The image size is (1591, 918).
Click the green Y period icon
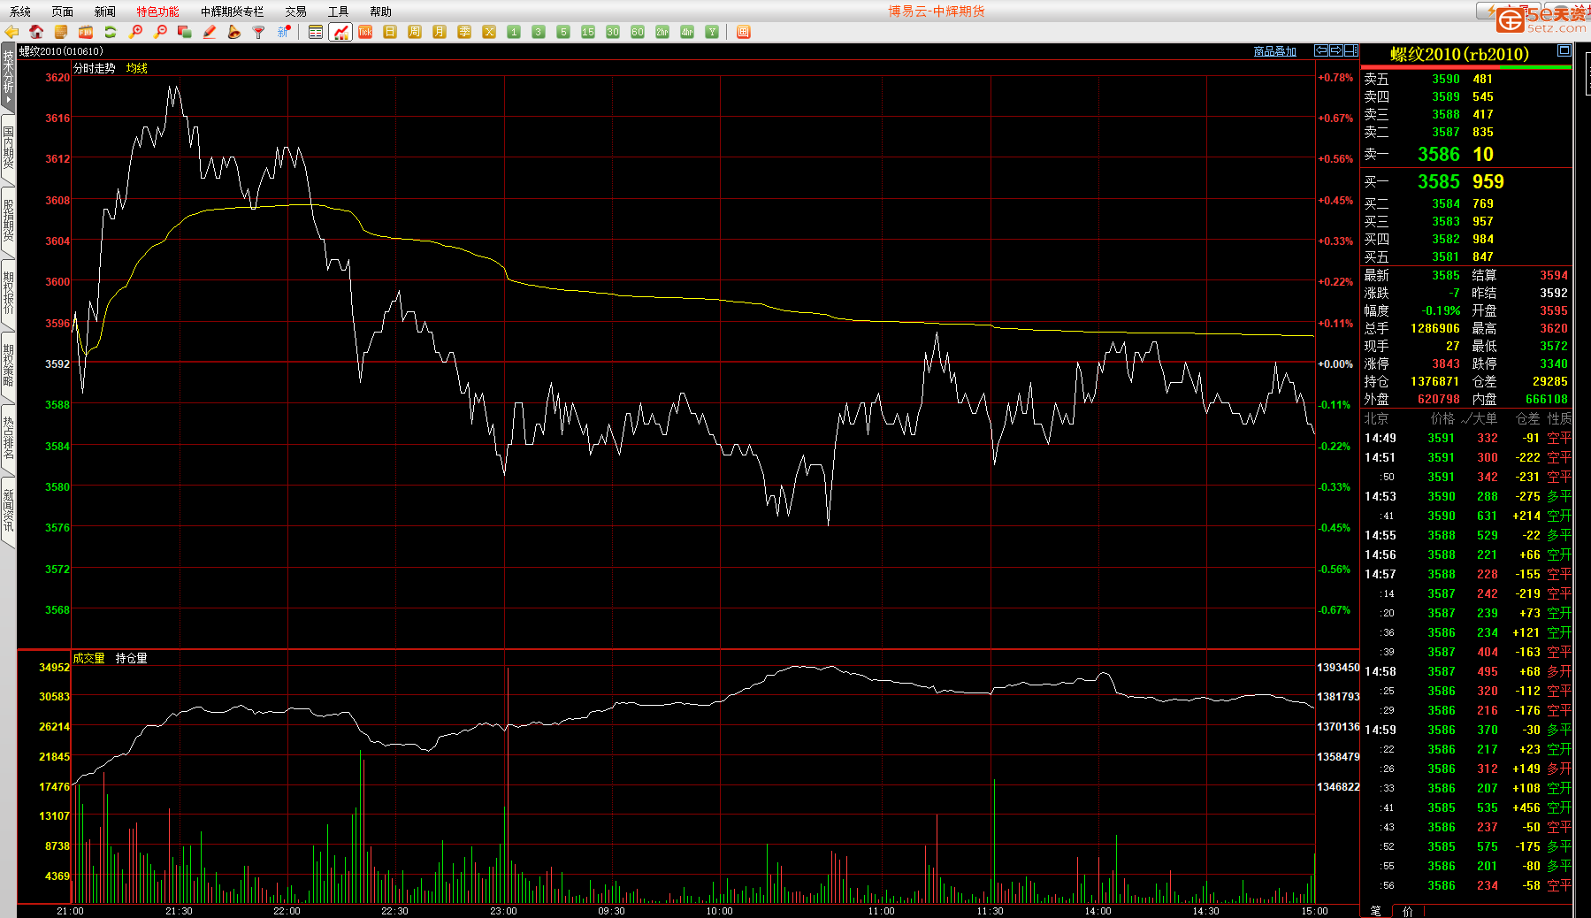click(712, 32)
